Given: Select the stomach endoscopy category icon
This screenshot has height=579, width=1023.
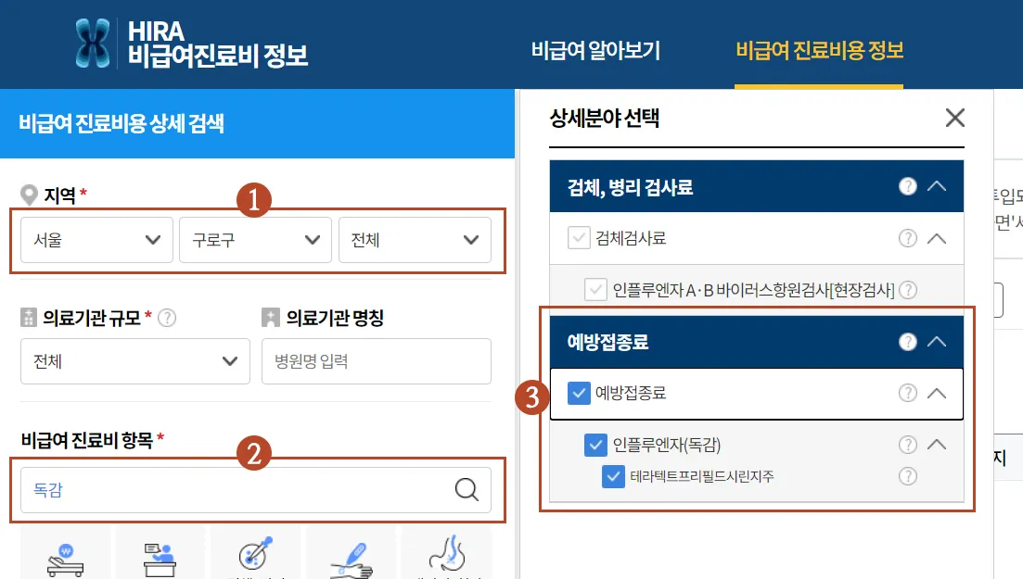Looking at the screenshot, I should click(x=446, y=556).
